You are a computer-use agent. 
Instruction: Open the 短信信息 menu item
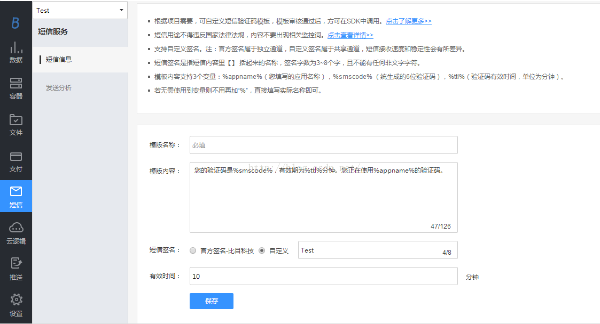tap(59, 60)
